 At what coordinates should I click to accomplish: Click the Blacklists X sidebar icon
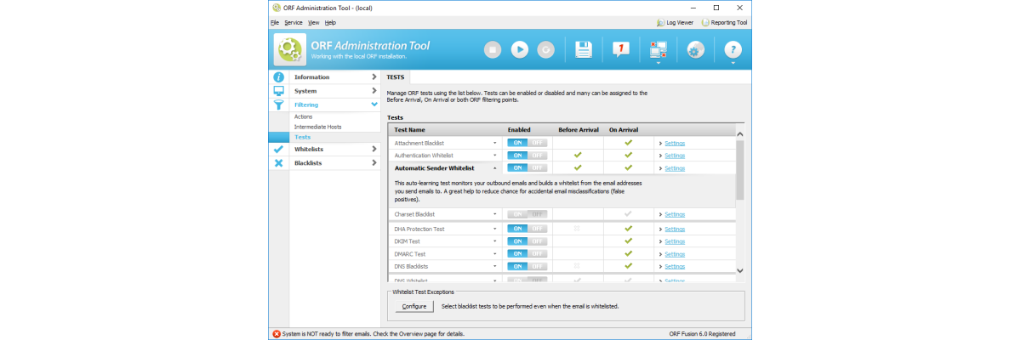point(278,162)
